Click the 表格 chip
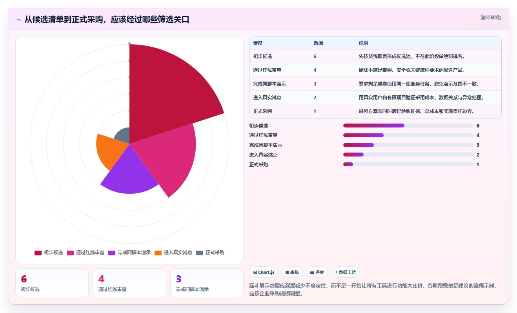 point(292,272)
